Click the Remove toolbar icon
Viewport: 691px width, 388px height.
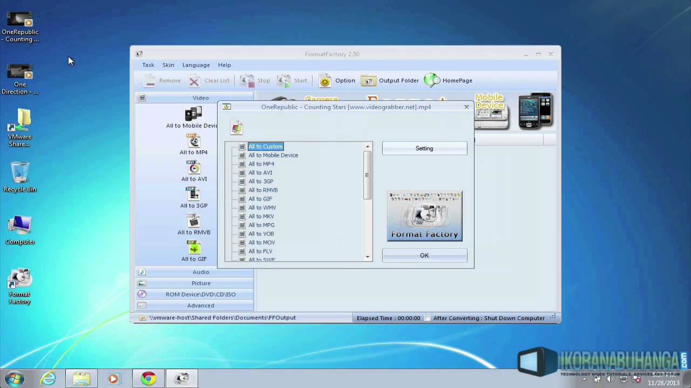coord(150,80)
